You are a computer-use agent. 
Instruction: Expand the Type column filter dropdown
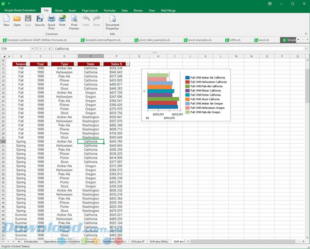click(x=74, y=64)
